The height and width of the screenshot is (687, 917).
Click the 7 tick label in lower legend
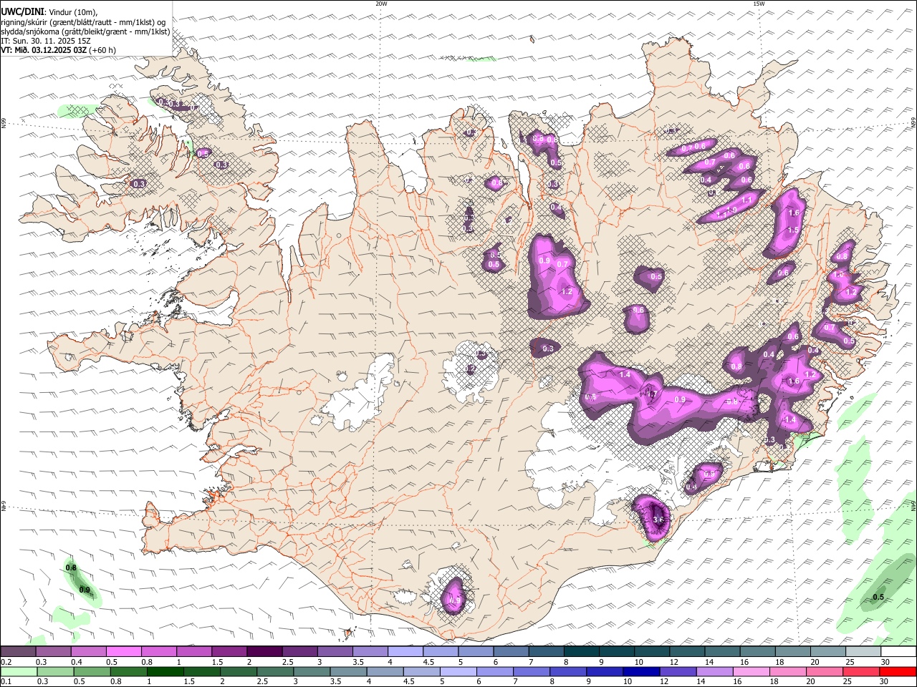click(x=514, y=682)
